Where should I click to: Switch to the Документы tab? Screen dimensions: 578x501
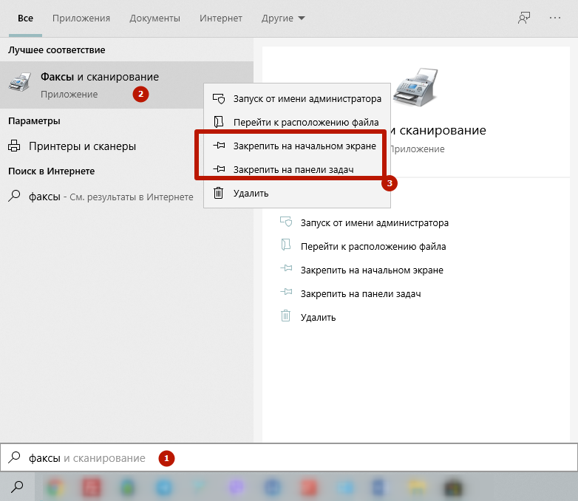click(154, 18)
